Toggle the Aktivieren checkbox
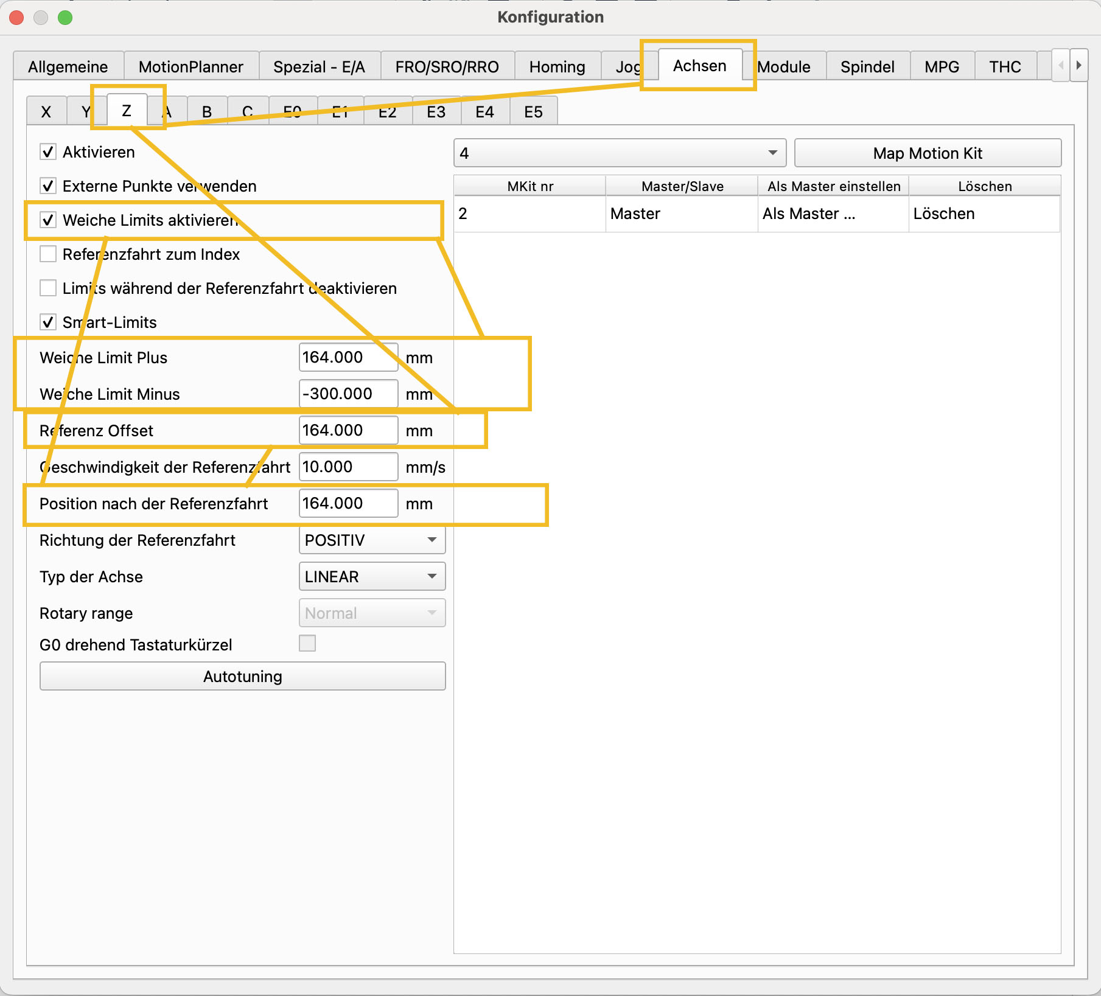The height and width of the screenshot is (996, 1101). [x=48, y=152]
